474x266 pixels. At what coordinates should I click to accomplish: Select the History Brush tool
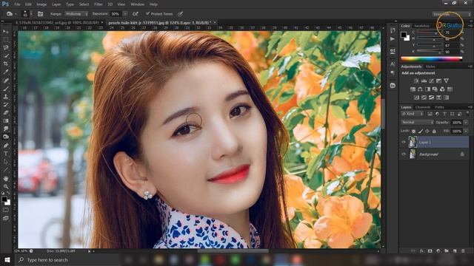pyautogui.click(x=6, y=105)
